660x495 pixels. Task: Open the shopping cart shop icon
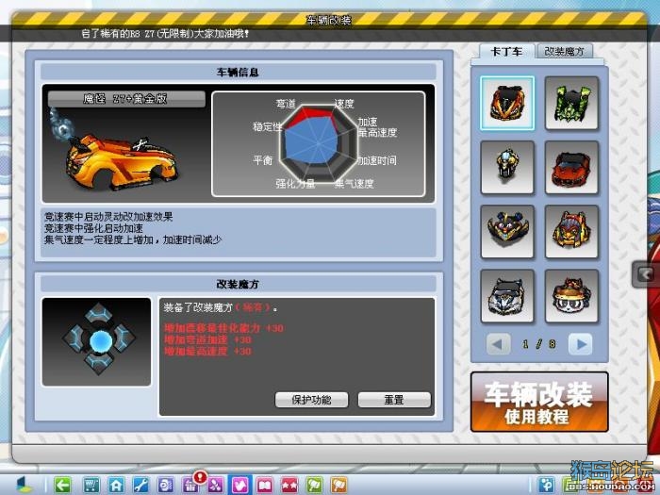91,485
